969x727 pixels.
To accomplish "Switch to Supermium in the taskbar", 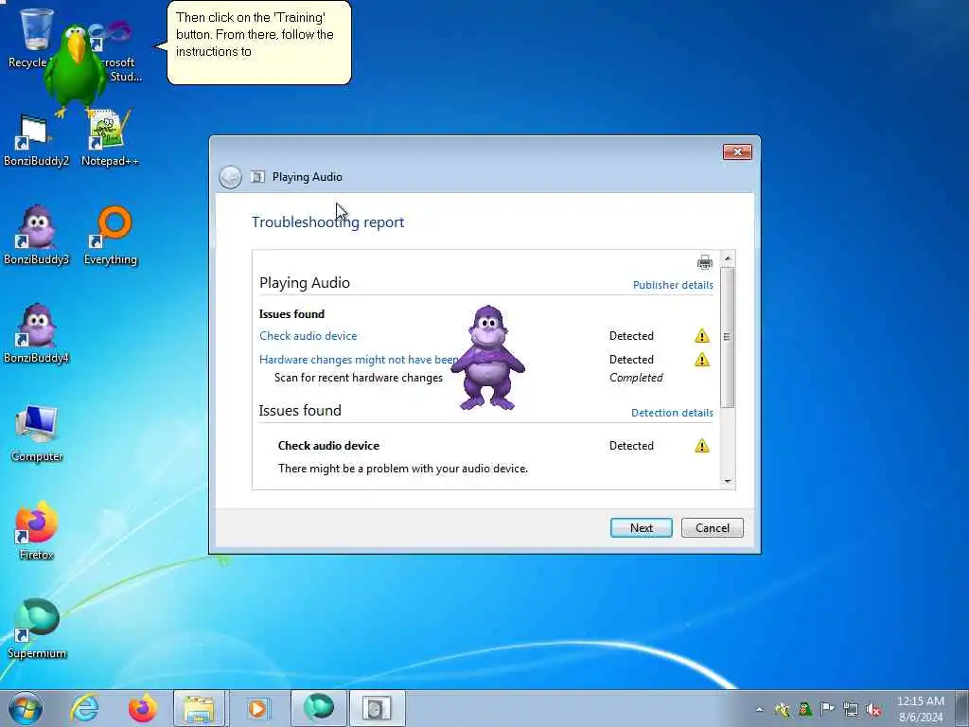I will [319, 708].
